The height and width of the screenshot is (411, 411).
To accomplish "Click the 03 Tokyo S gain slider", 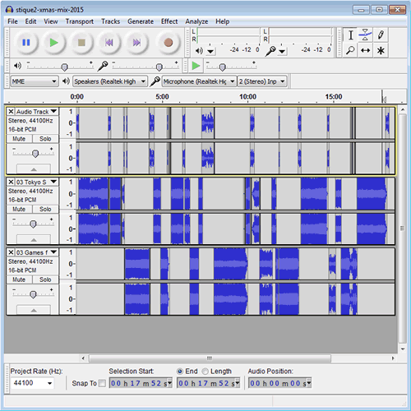I will pyautogui.click(x=33, y=224).
